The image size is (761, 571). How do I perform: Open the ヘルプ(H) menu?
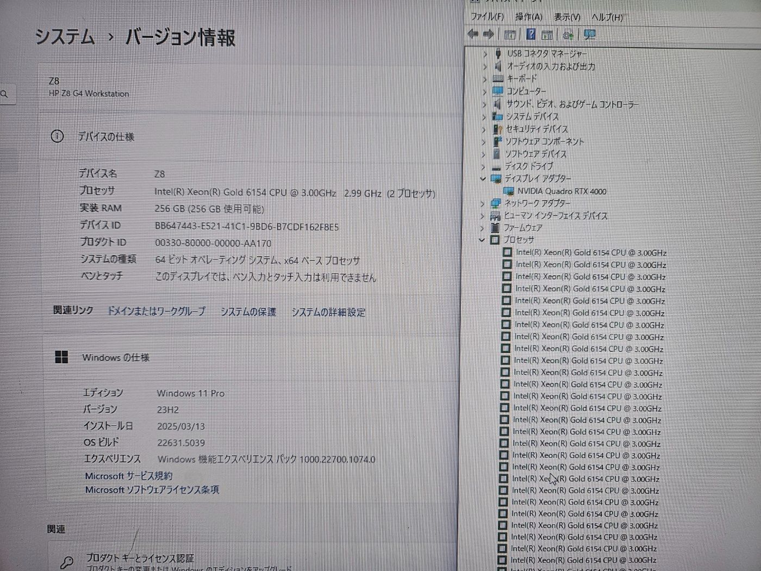click(607, 17)
